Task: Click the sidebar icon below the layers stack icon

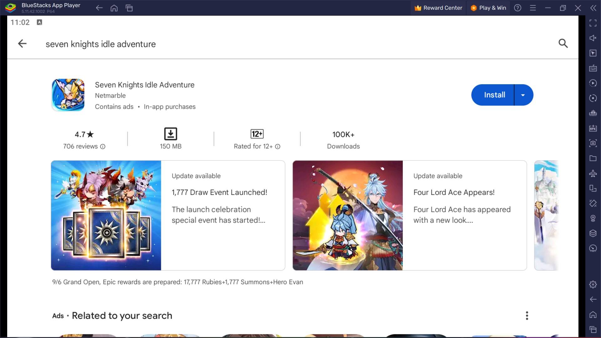Action: pos(593,248)
